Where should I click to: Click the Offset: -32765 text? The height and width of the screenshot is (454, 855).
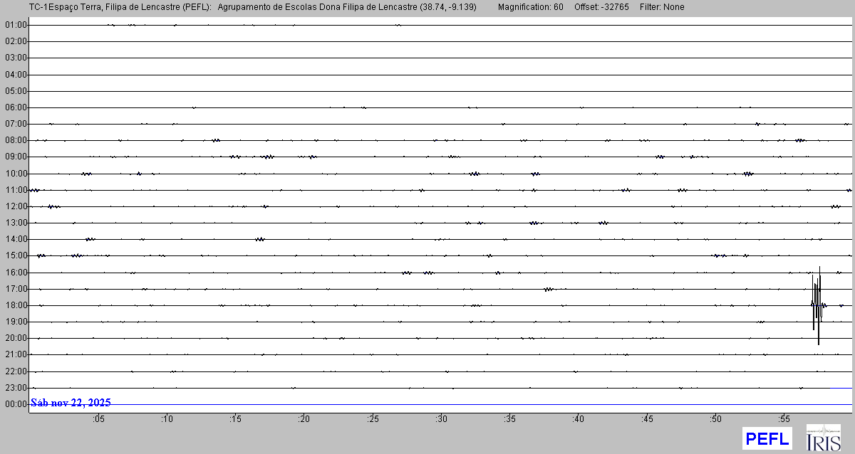coord(602,7)
